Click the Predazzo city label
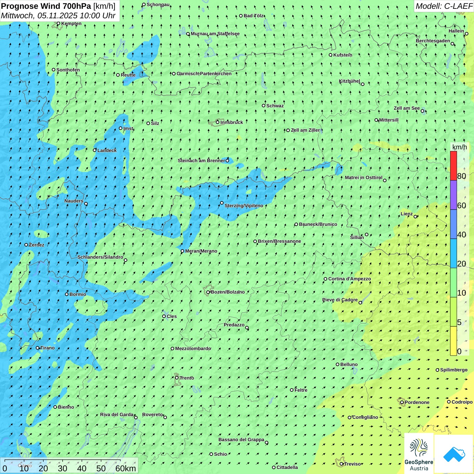This screenshot has width=474, height=474. click(x=234, y=325)
